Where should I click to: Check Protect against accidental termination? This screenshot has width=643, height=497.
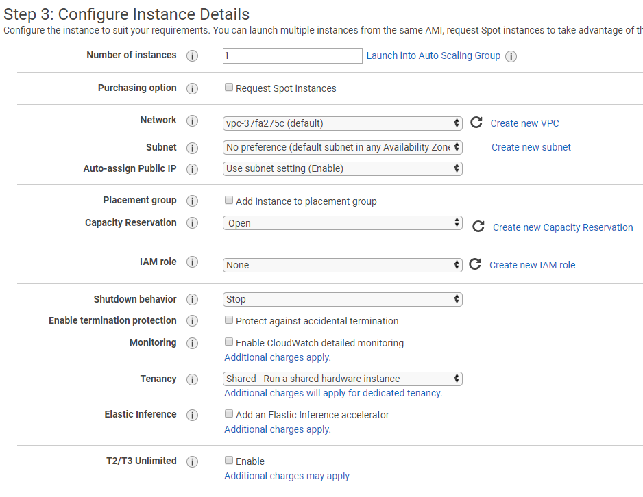(x=229, y=320)
